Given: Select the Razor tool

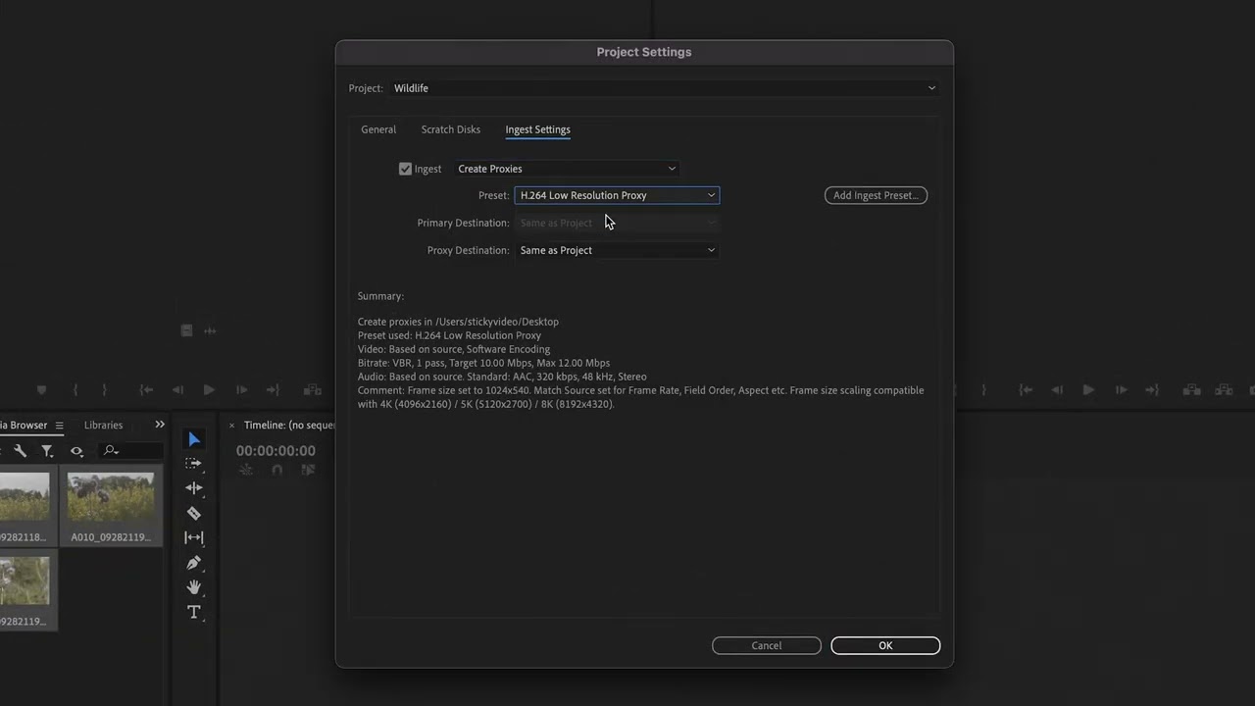Looking at the screenshot, I should [x=194, y=513].
